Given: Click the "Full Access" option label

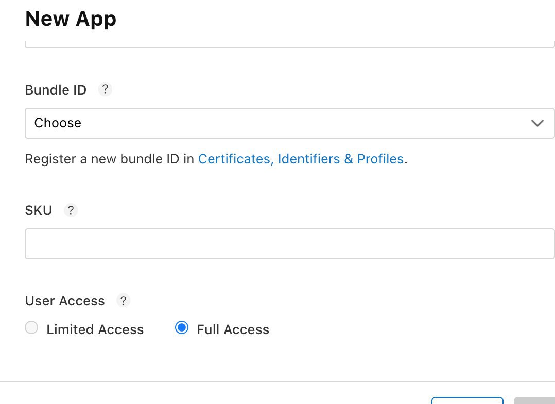Looking at the screenshot, I should click(233, 329).
